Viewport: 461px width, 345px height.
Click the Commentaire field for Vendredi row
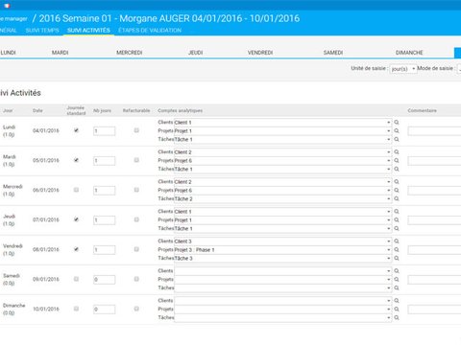click(434, 250)
